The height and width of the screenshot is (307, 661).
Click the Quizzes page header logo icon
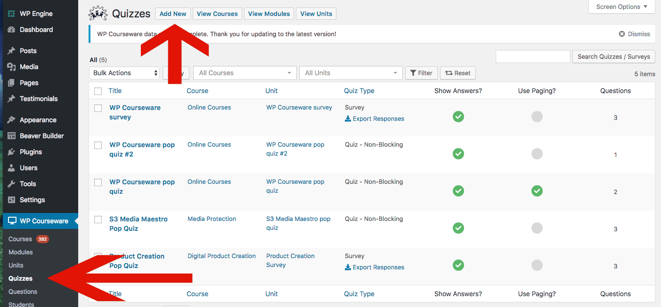click(98, 14)
